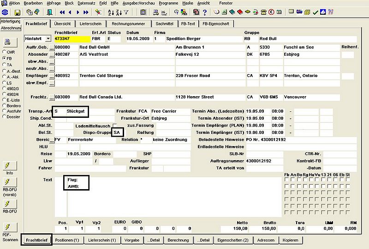Click the yellow cube package icon
This screenshot has height=249, width=369.
tap(307, 12)
